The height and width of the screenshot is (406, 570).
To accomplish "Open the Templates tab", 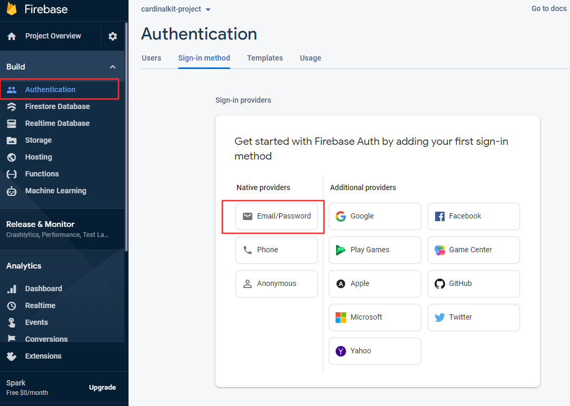I will (265, 58).
